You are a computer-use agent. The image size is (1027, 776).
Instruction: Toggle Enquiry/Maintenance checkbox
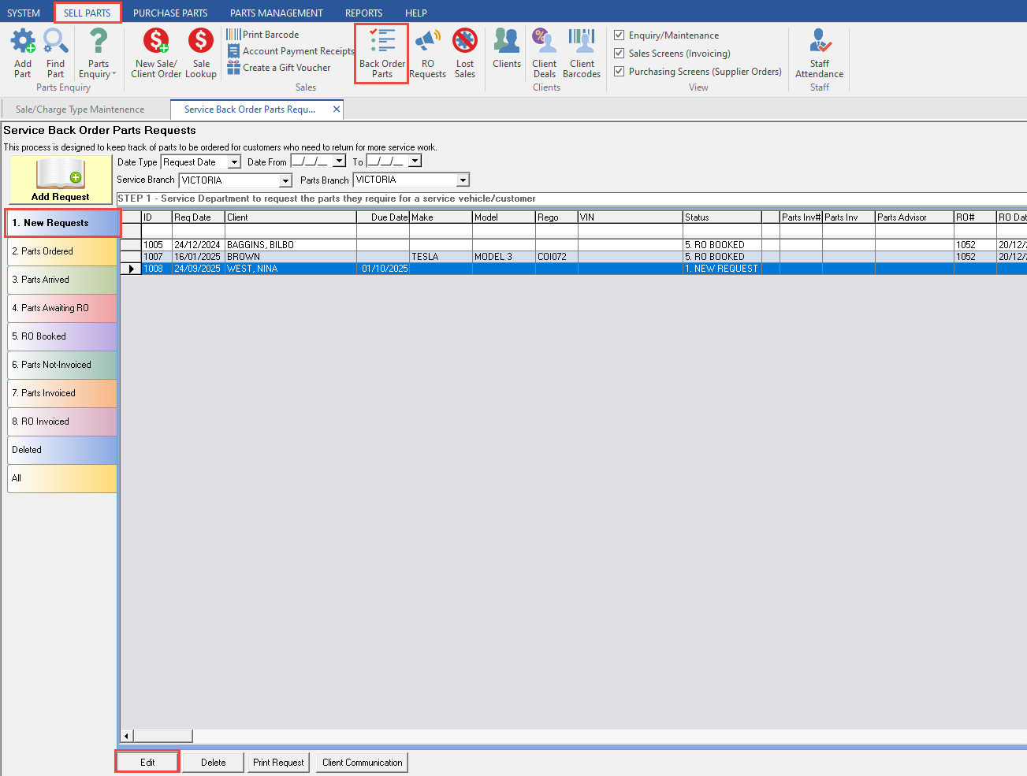(620, 35)
